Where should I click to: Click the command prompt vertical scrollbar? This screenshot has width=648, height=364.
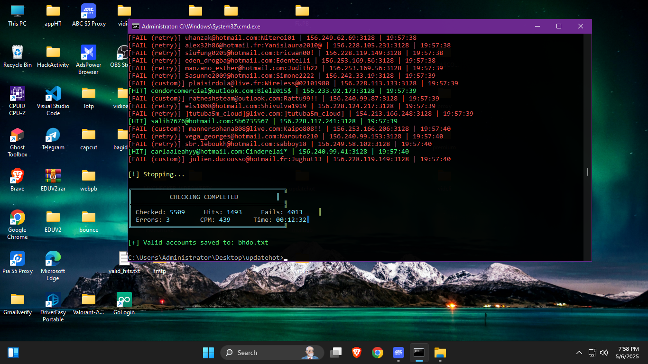[588, 171]
